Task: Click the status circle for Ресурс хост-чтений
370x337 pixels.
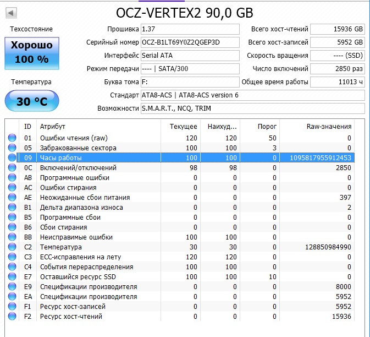Action: click(x=12, y=317)
